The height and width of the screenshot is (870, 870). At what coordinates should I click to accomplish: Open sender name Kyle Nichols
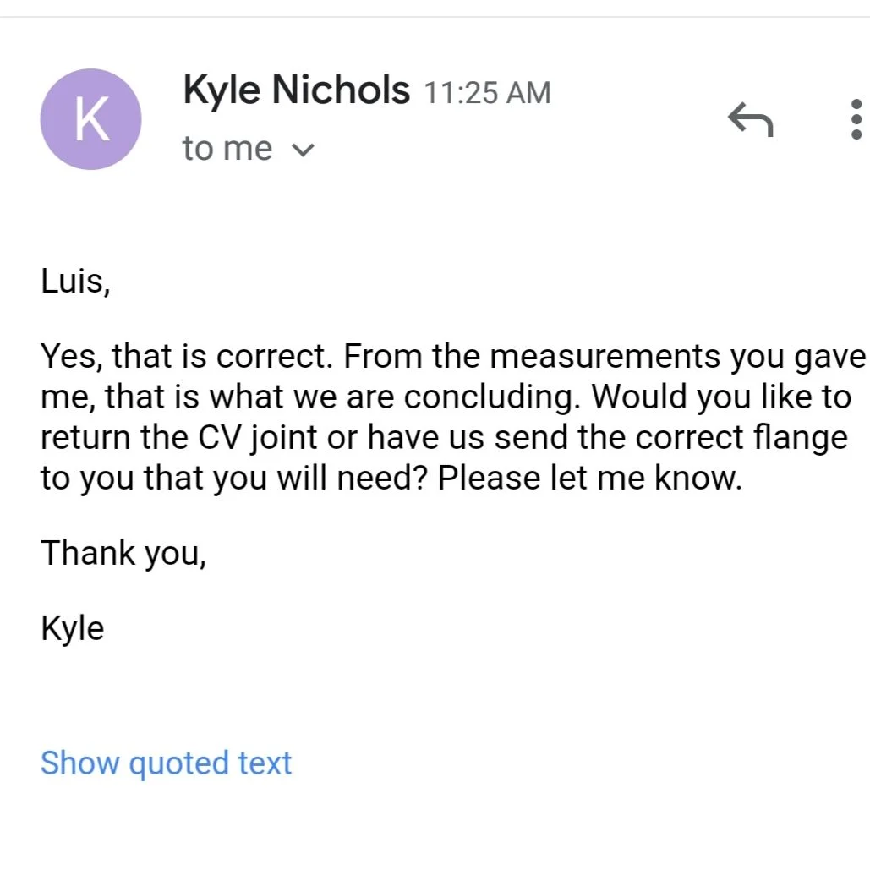pos(296,90)
